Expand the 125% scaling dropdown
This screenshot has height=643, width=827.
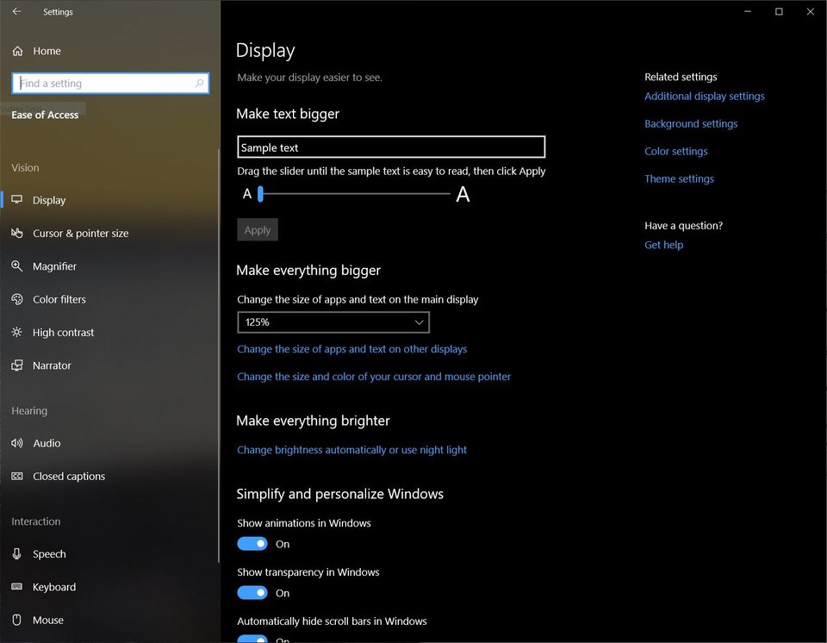point(333,322)
